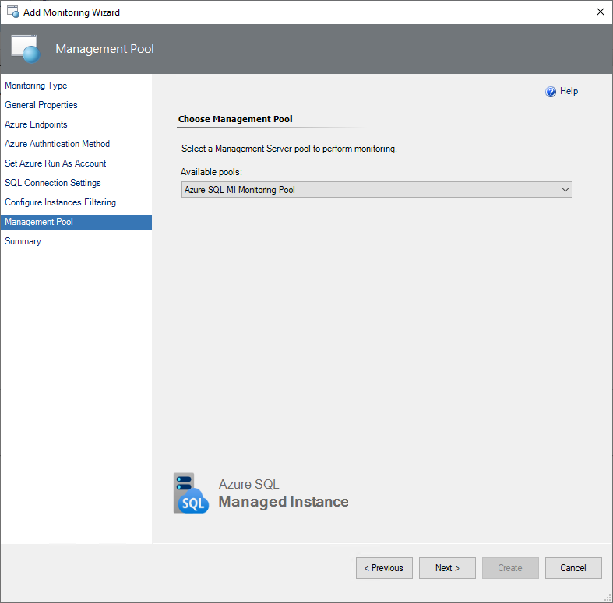
Task: Expand the Available pools dropdown arrow
Action: [x=565, y=190]
